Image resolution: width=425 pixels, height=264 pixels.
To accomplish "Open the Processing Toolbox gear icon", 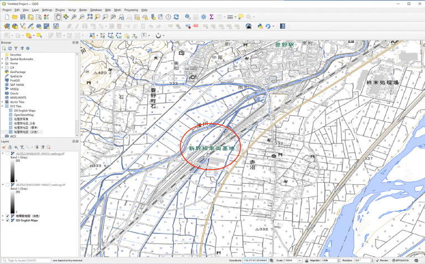I will tap(204, 17).
